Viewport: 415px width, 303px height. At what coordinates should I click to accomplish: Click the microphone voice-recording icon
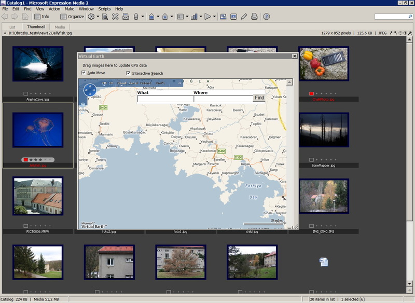click(136, 17)
